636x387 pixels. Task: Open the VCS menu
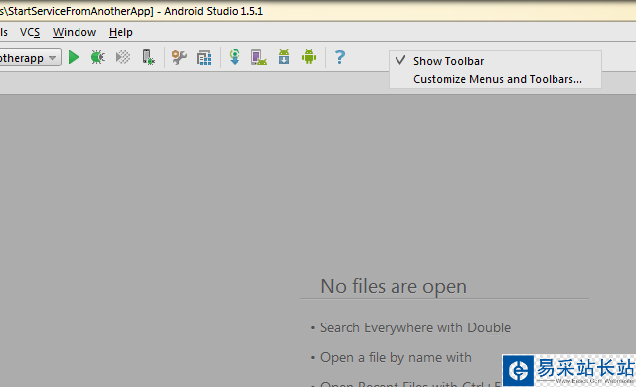[x=30, y=32]
